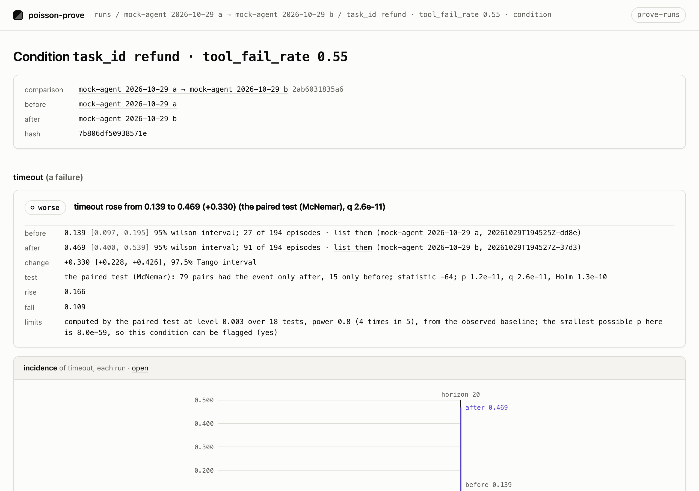Click the after 0.469 chart label
The height and width of the screenshot is (491, 699).
tap(486, 408)
